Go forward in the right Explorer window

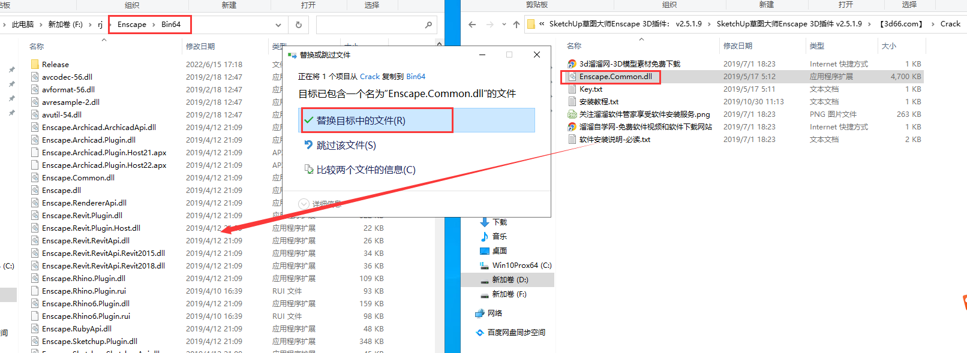[490, 25]
